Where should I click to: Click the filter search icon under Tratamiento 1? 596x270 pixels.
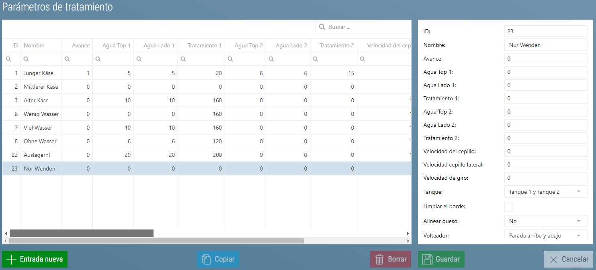183,59
